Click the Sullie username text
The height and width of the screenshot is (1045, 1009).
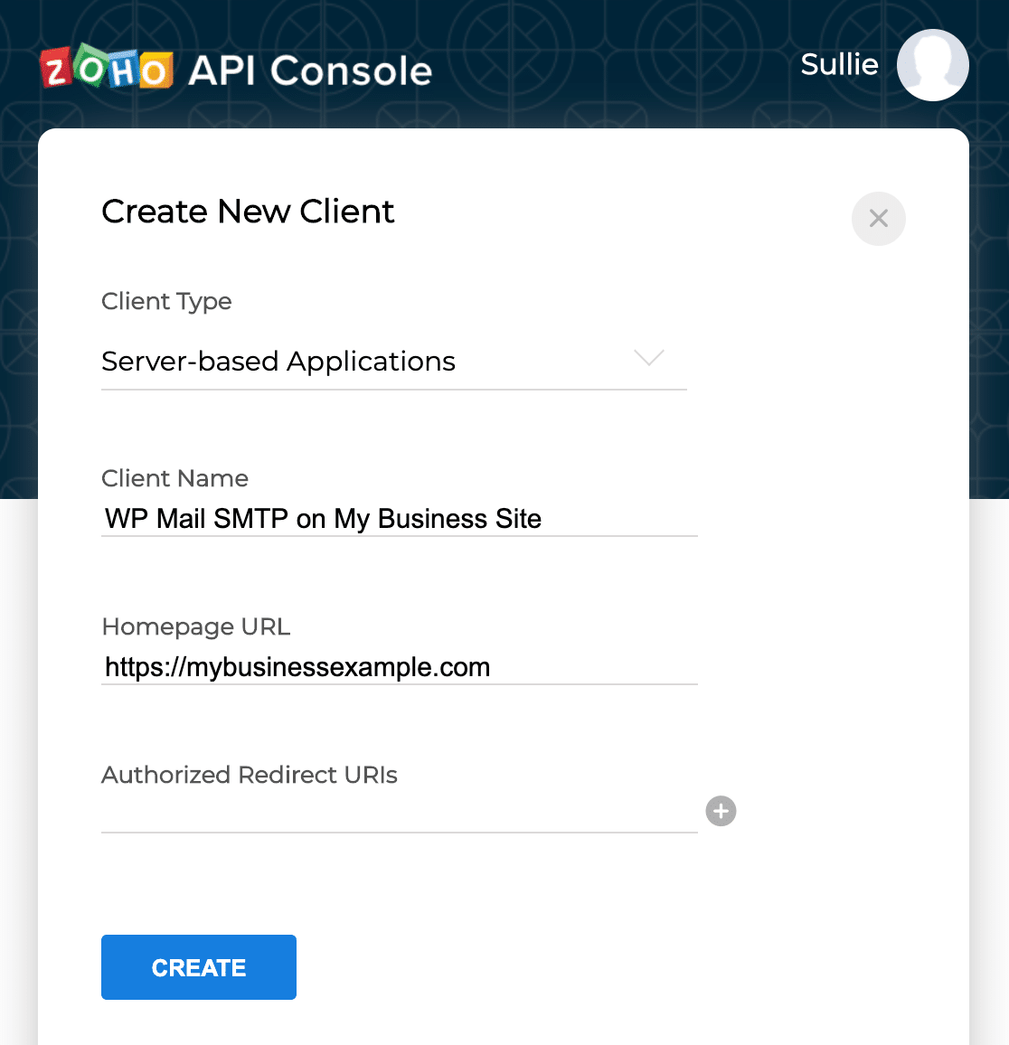839,65
